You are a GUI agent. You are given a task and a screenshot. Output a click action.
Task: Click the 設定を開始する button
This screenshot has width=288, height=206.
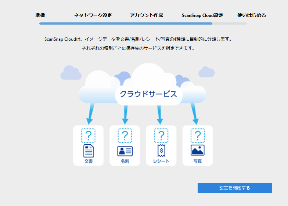click(x=235, y=188)
